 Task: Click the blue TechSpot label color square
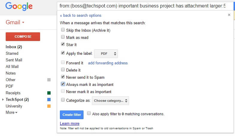pyautogui.click(x=49, y=99)
